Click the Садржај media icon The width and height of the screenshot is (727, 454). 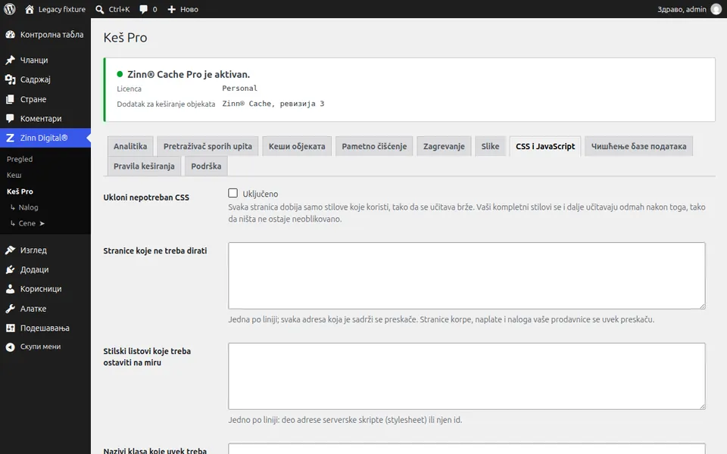click(10, 79)
